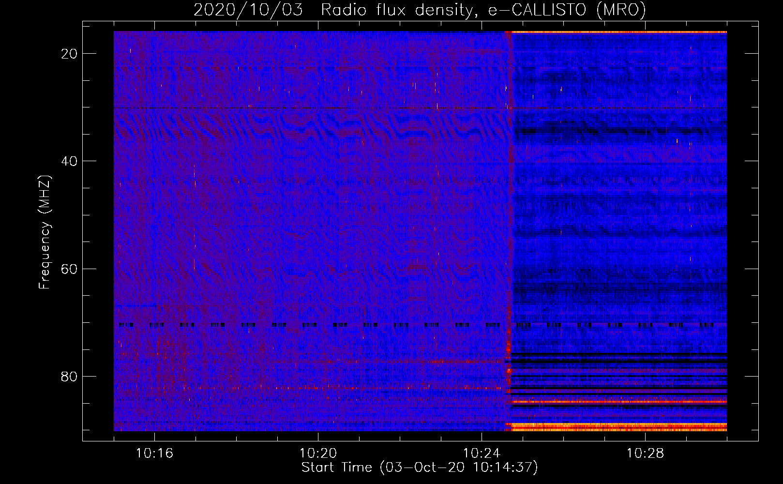Click the '20' frequency tick label
The image size is (783, 484).
69,54
